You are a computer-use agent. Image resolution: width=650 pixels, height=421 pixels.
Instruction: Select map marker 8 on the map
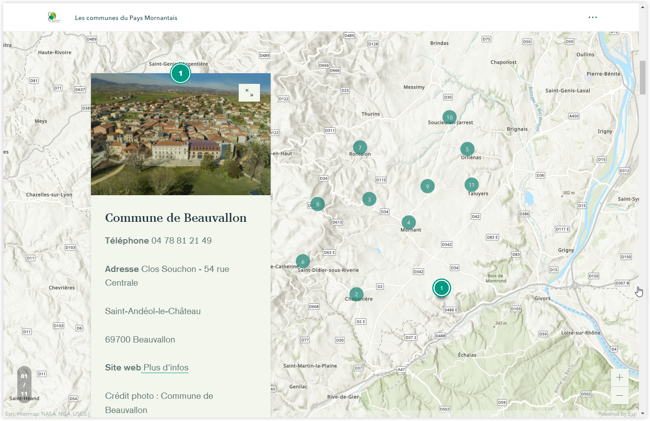318,204
